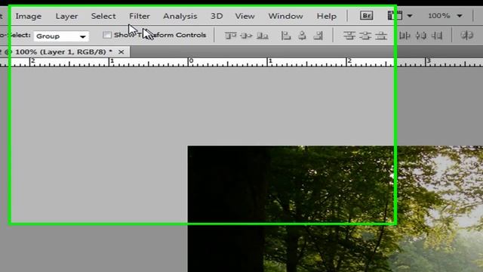Enable Show Transform Controls checkbox
The image size is (483, 272).
pos(107,35)
